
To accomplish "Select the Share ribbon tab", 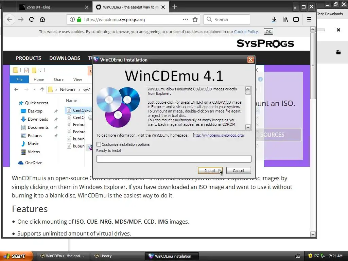I will click(x=58, y=80).
